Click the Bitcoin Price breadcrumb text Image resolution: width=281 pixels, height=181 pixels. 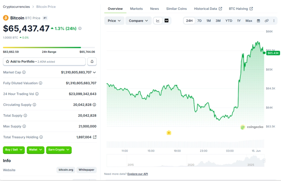click(x=46, y=7)
